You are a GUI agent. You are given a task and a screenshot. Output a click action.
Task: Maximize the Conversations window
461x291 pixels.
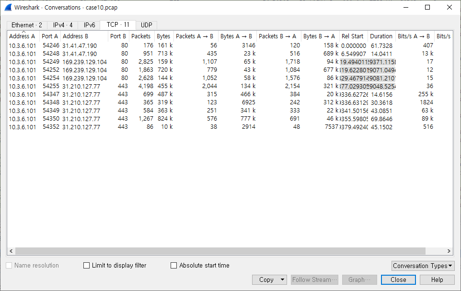pos(427,7)
